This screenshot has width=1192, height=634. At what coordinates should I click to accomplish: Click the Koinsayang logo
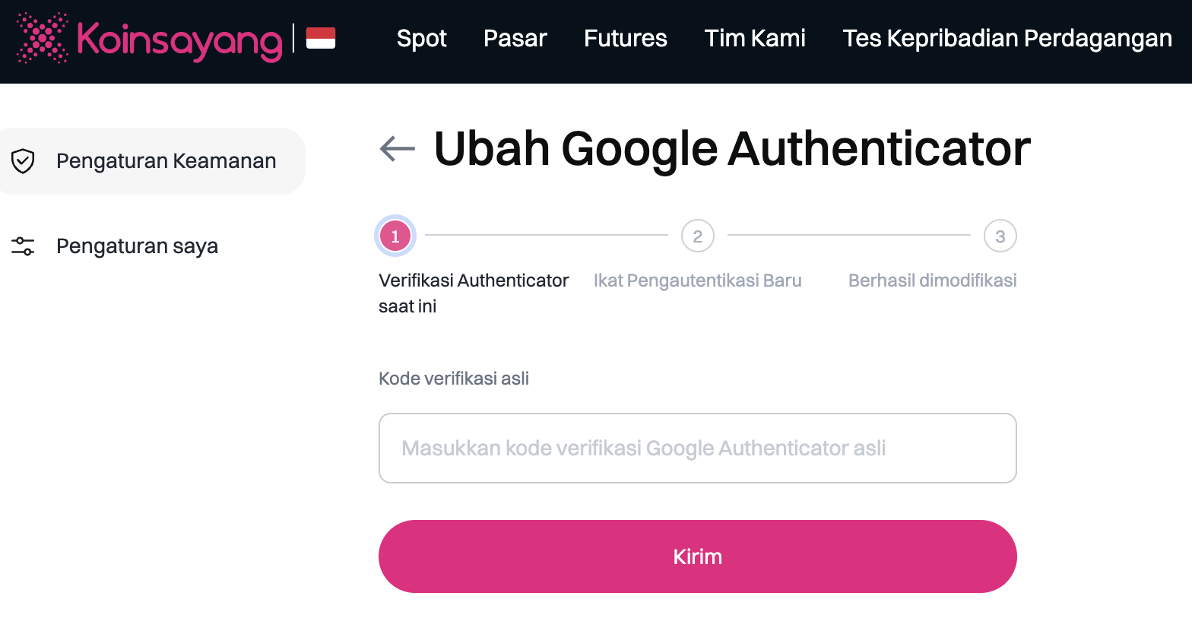point(150,39)
